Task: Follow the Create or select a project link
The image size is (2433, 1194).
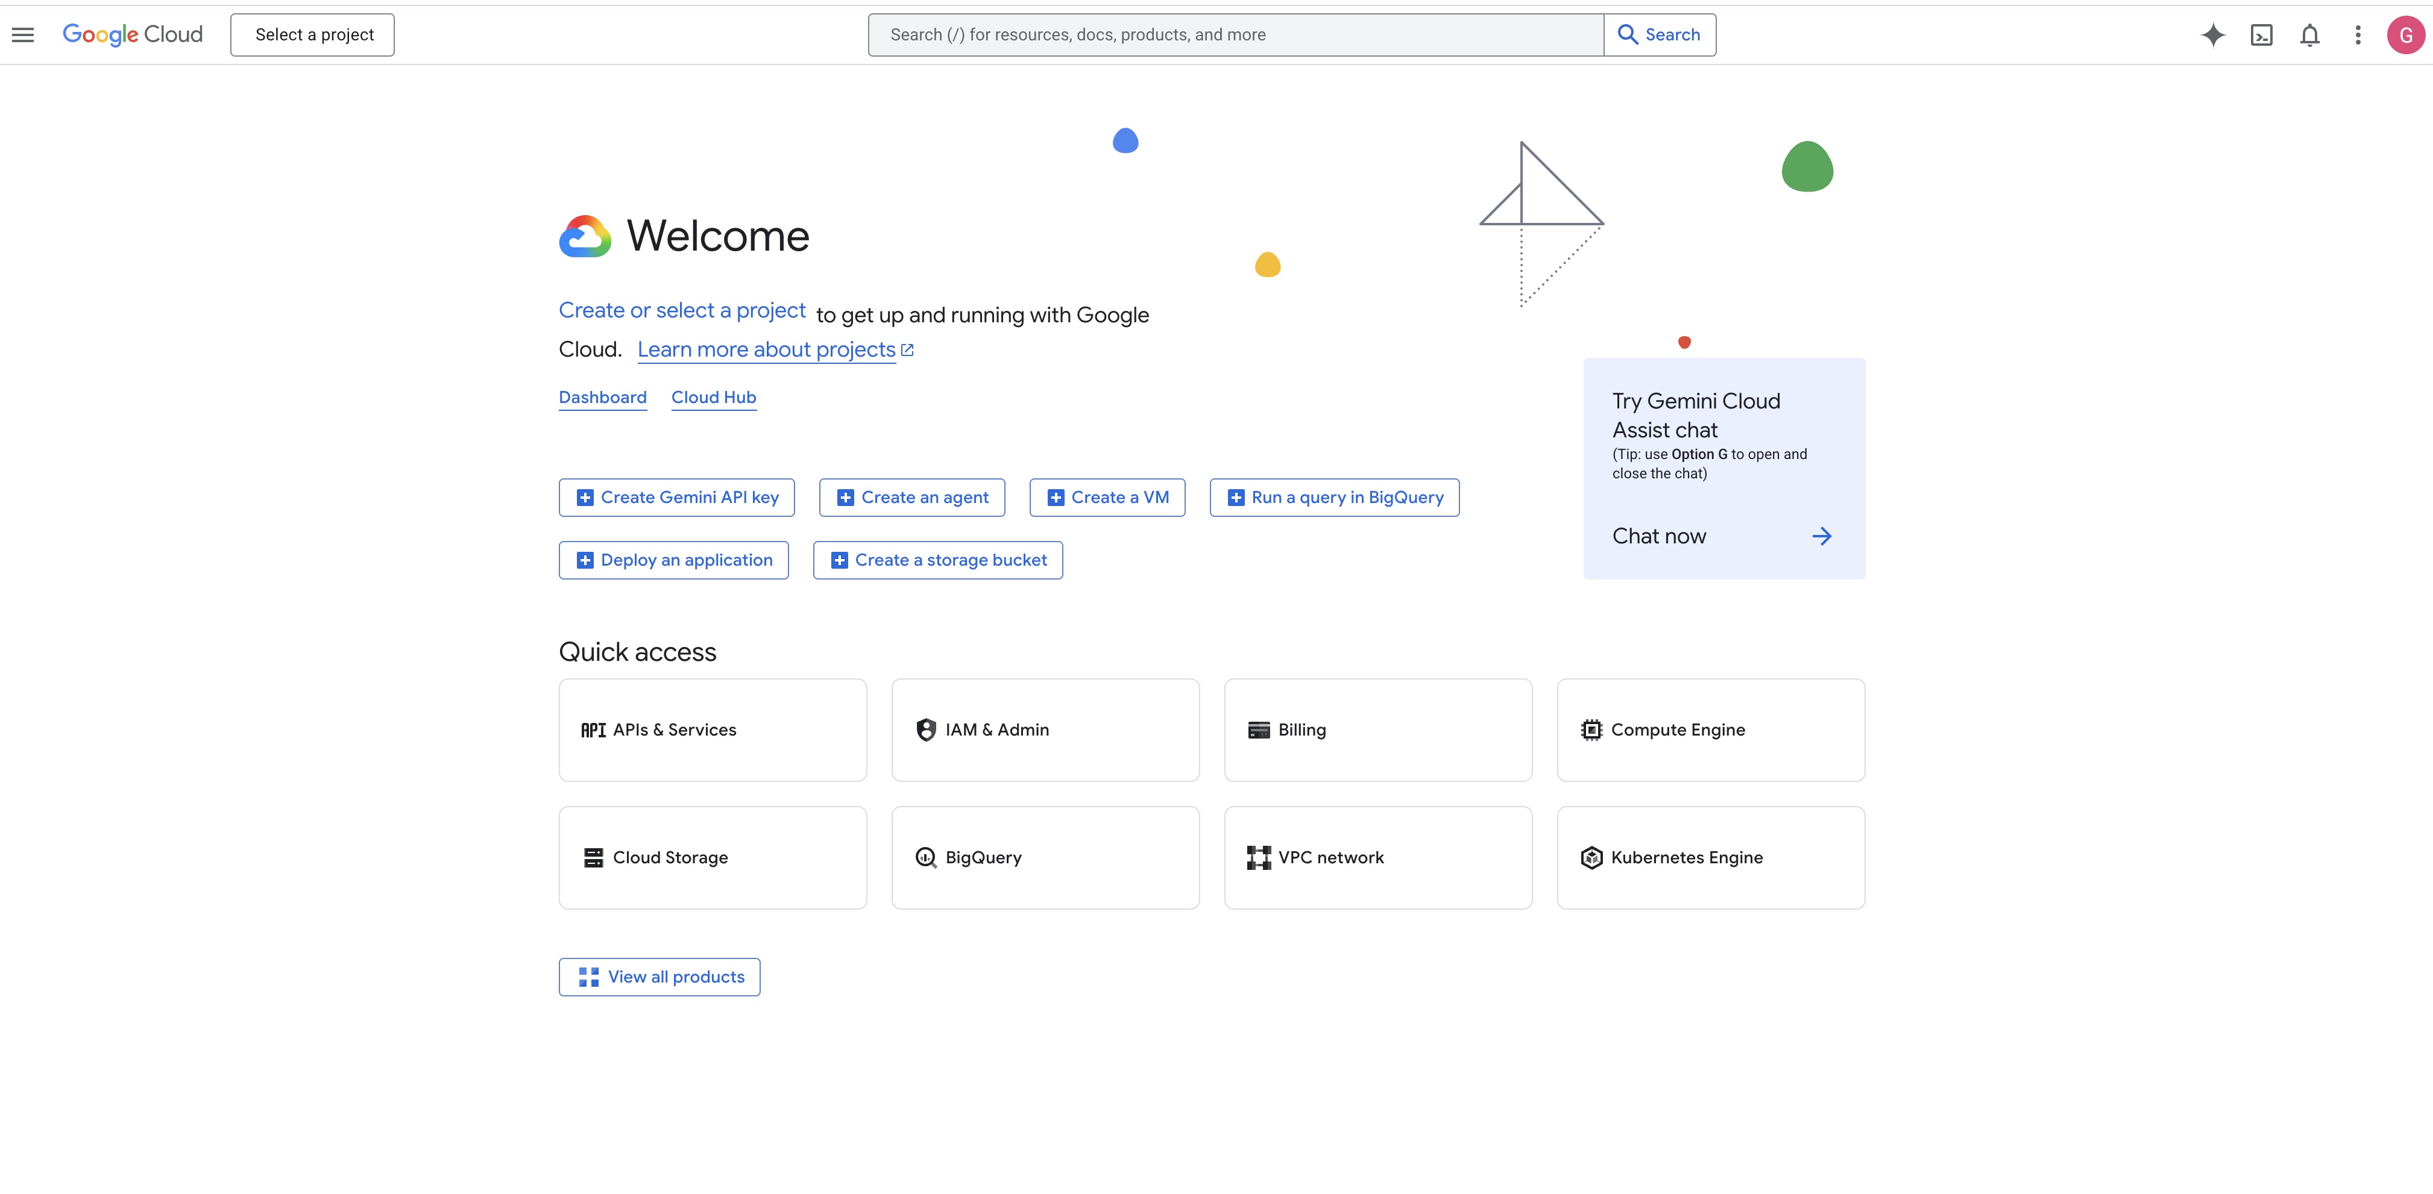Action: pyautogui.click(x=682, y=310)
